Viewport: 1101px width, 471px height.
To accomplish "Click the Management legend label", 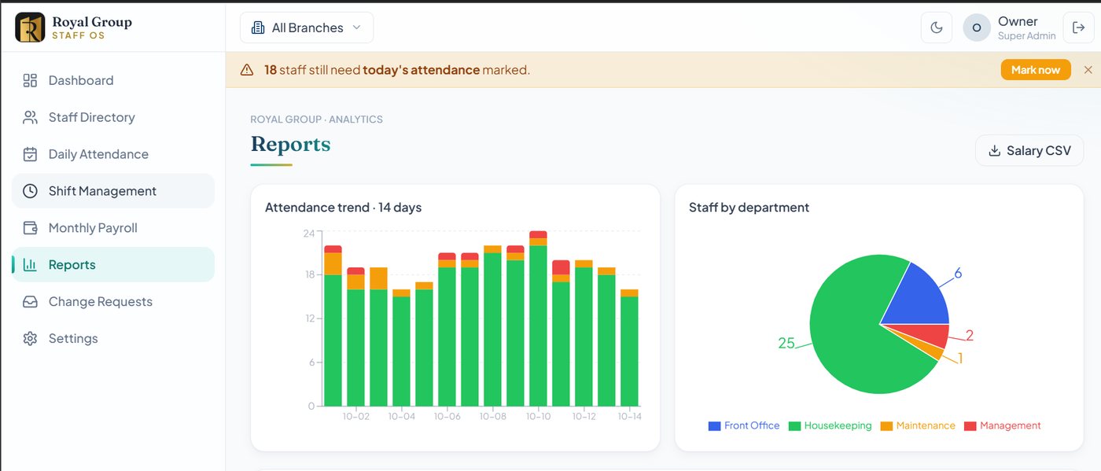I will pyautogui.click(x=1010, y=426).
